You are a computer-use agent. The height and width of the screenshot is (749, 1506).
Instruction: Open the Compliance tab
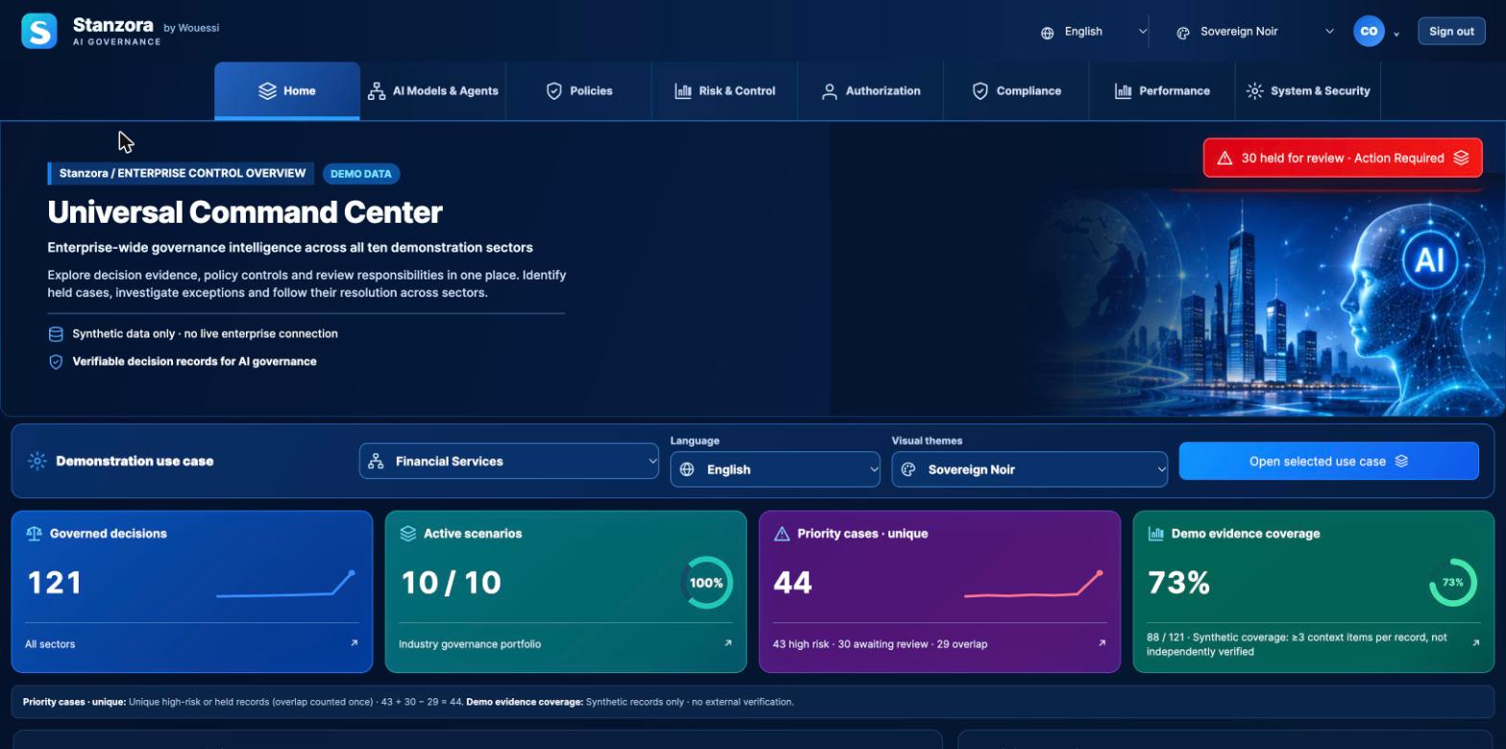[1017, 91]
